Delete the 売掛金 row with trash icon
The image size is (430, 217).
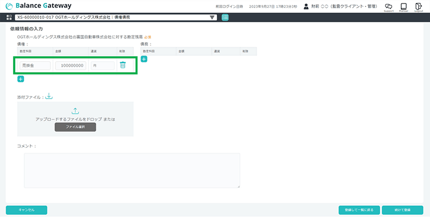(x=123, y=65)
